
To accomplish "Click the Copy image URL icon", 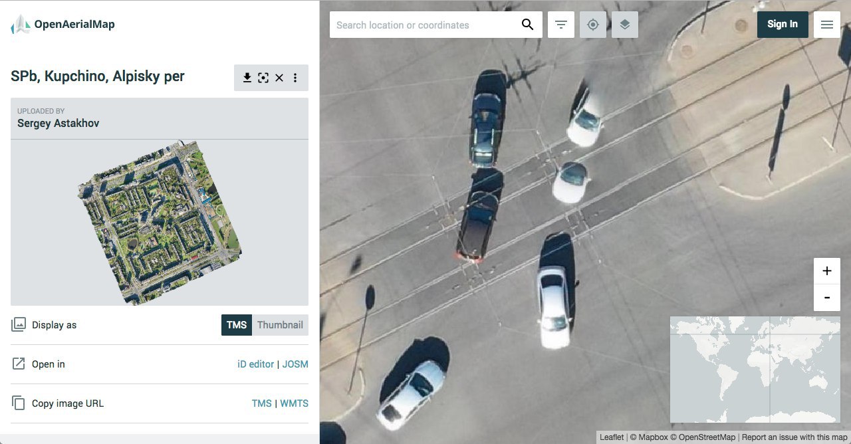I will (x=19, y=403).
